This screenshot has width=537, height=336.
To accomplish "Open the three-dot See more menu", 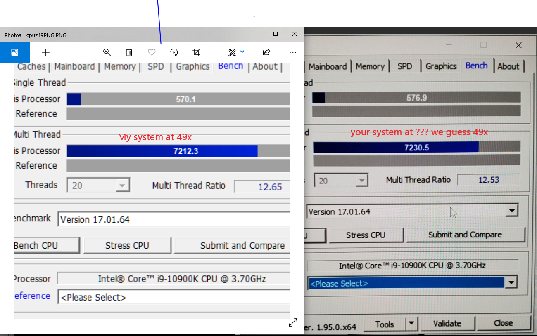I will pyautogui.click(x=293, y=52).
